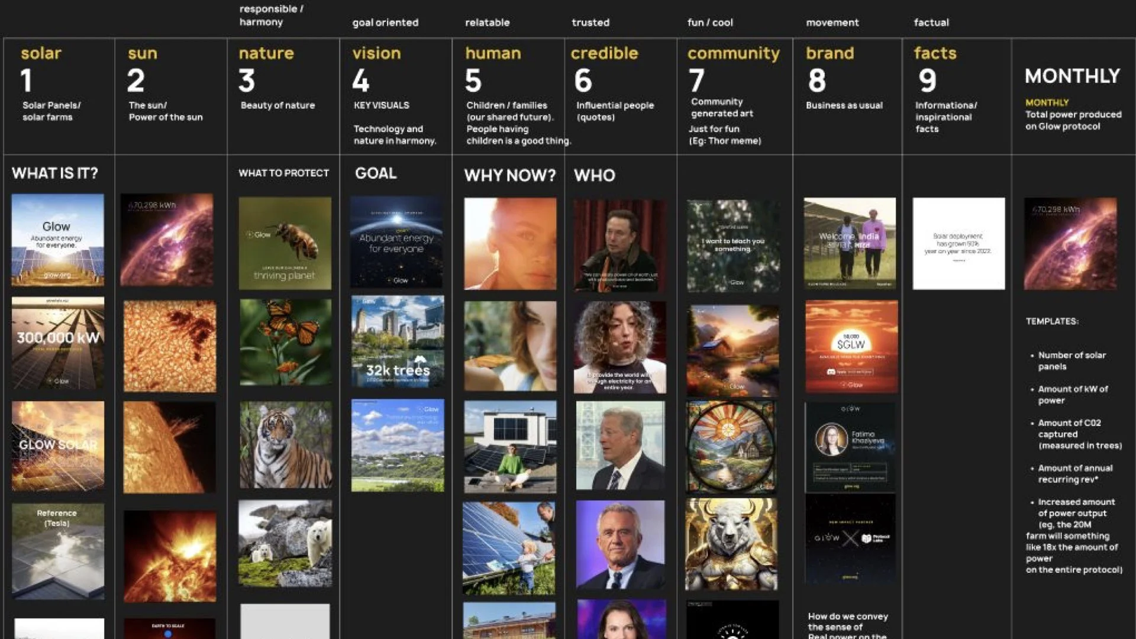The width and height of the screenshot is (1136, 639).
Task: Click the MONTHLY column heading
Action: pos(1072,76)
